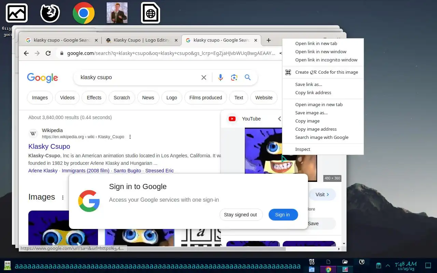Choose Open image in new tab

pyautogui.click(x=323, y=105)
